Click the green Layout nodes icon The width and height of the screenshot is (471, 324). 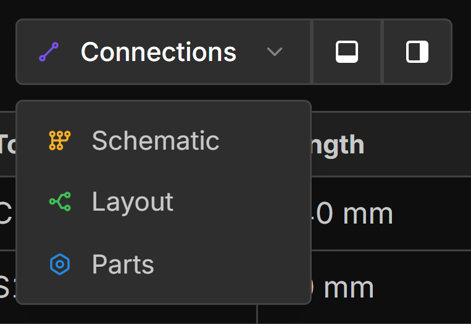(x=60, y=202)
